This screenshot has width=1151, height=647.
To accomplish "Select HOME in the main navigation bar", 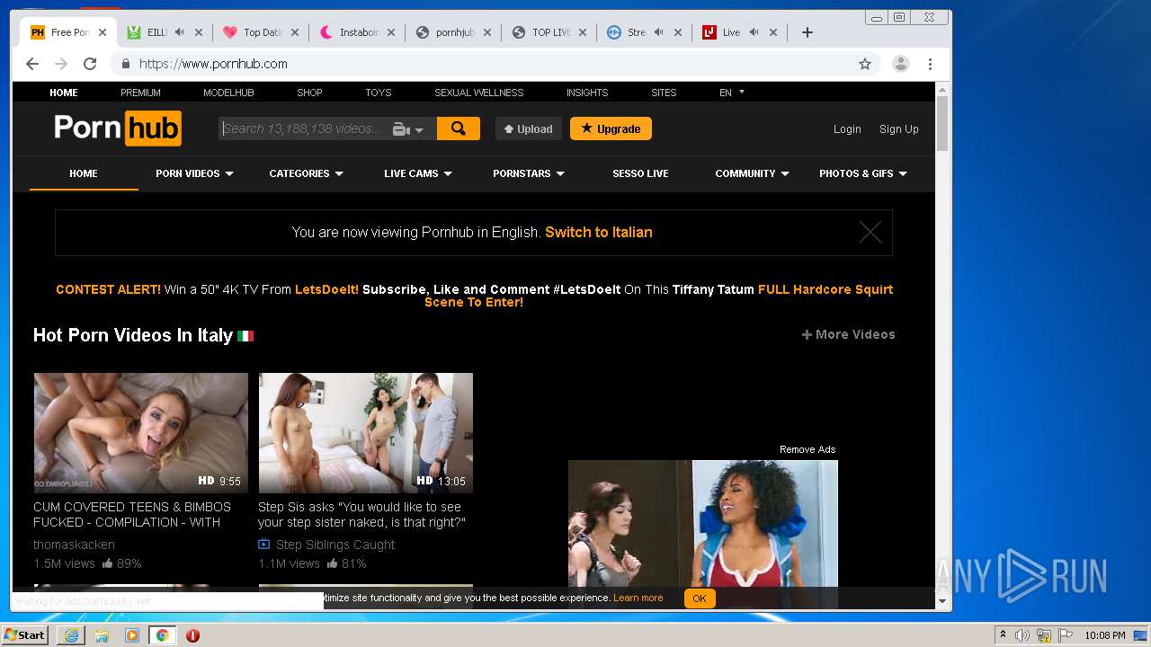I will click(84, 173).
